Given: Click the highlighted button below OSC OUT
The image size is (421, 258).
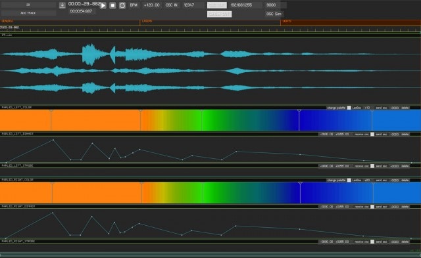Looking at the screenshot, I should point(219,14).
